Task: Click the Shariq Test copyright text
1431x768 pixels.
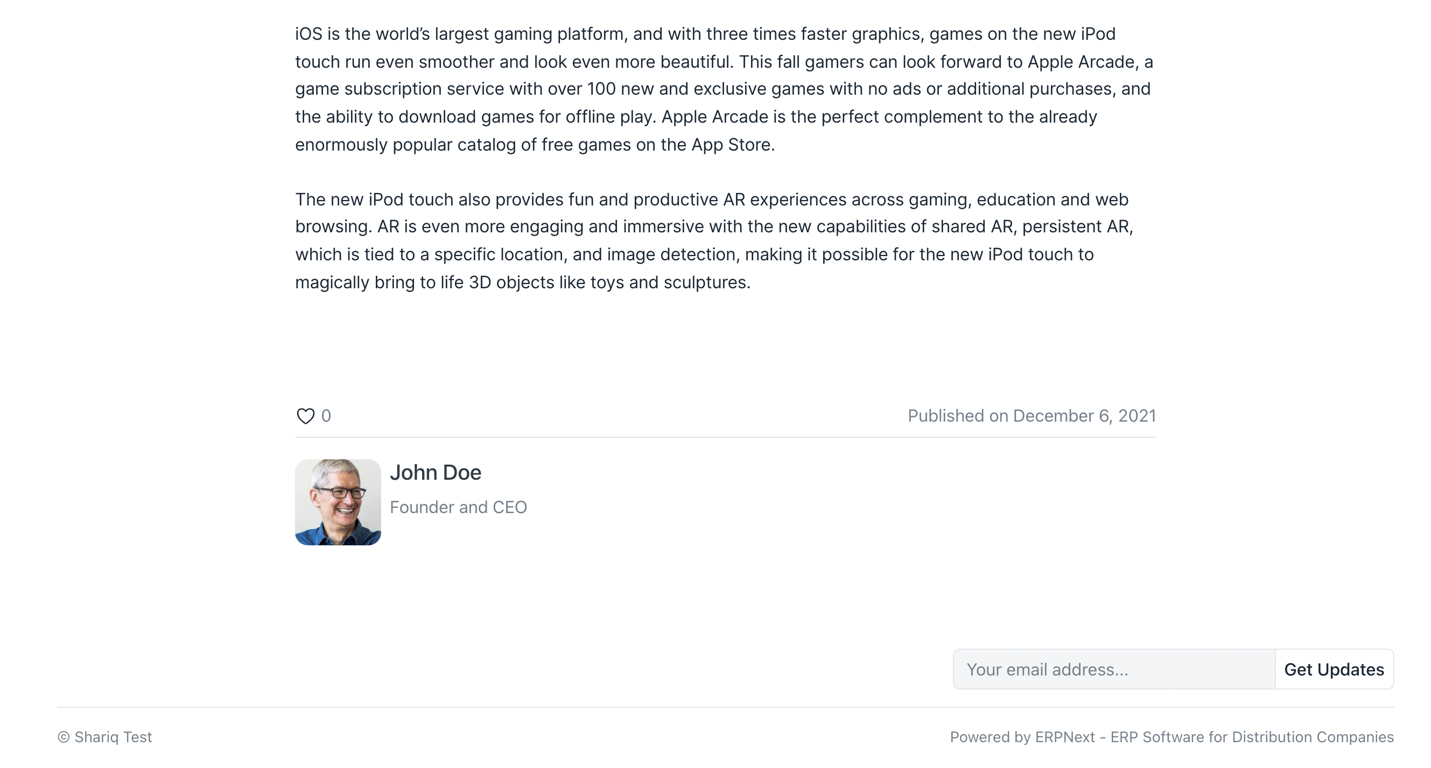Action: [113, 737]
